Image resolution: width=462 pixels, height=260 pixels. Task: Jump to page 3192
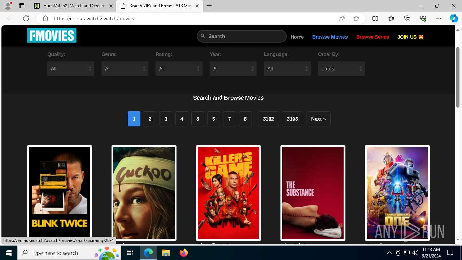[269, 119]
